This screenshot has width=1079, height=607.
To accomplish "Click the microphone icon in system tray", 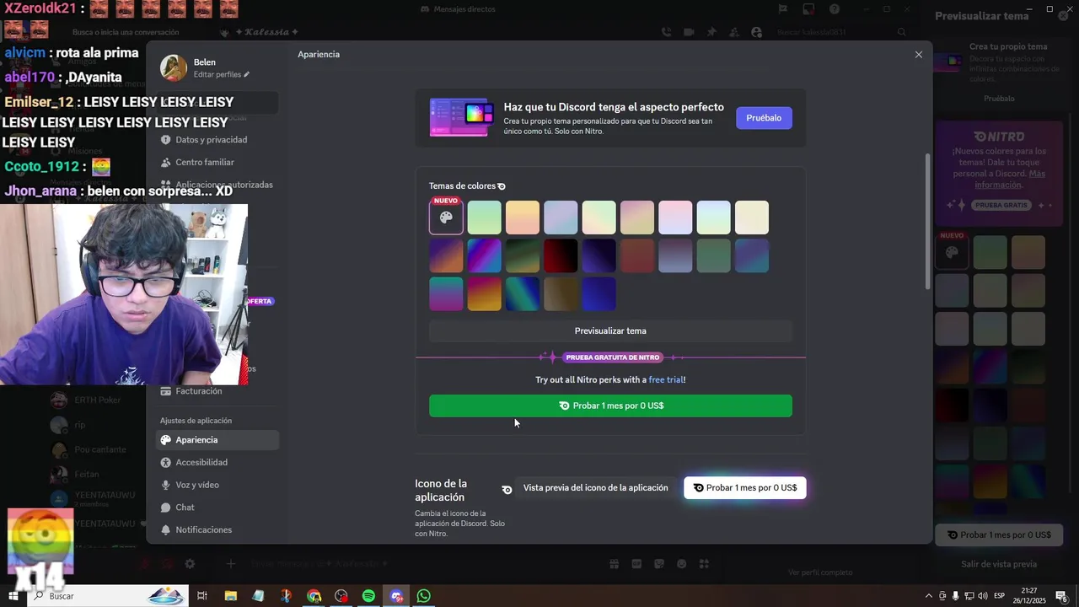I will click(x=955, y=596).
